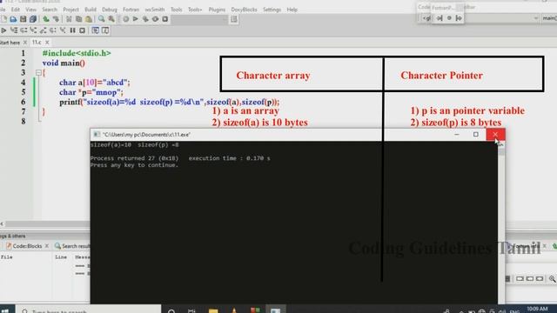
Task: Collapse the main function fold marker
Action: [38, 73]
